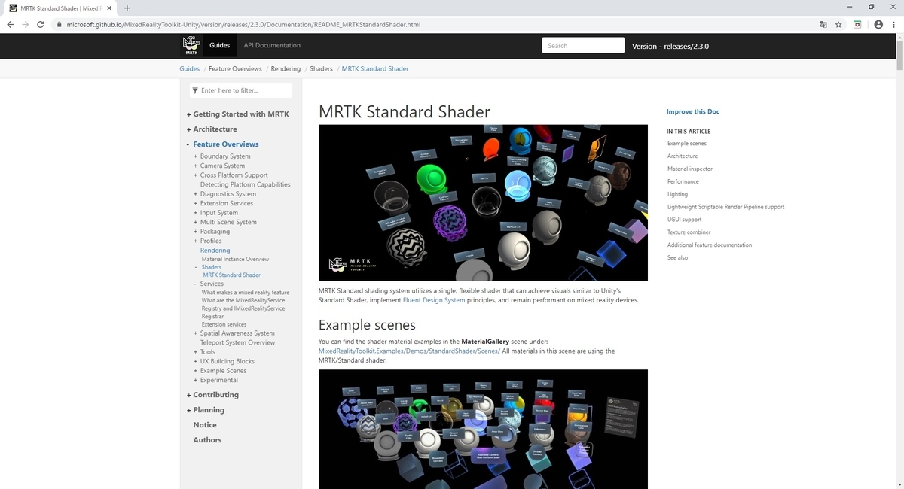904x489 pixels.
Task: Click the shader spheres banner image
Action: click(483, 203)
